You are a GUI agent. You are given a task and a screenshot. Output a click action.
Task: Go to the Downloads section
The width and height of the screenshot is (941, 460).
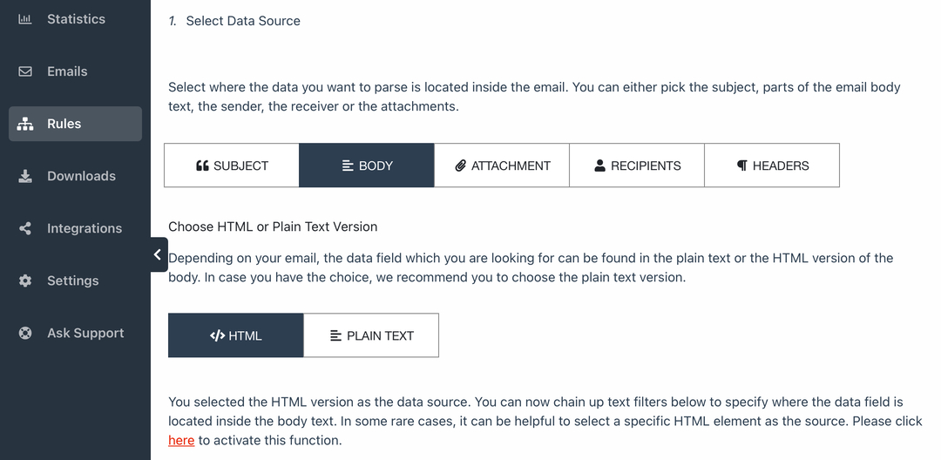coord(75,176)
